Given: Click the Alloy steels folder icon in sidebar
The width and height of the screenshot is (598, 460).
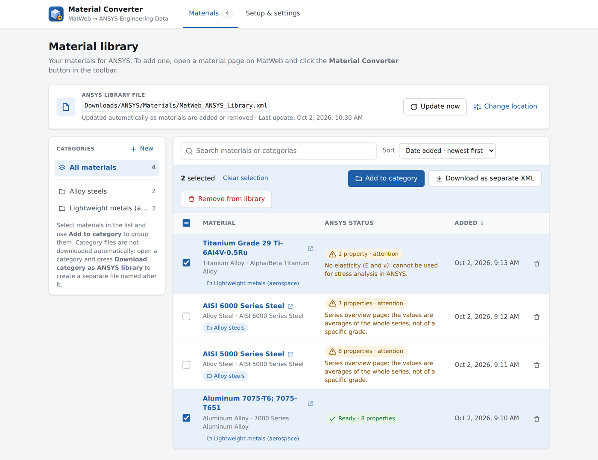Looking at the screenshot, I should [x=62, y=192].
